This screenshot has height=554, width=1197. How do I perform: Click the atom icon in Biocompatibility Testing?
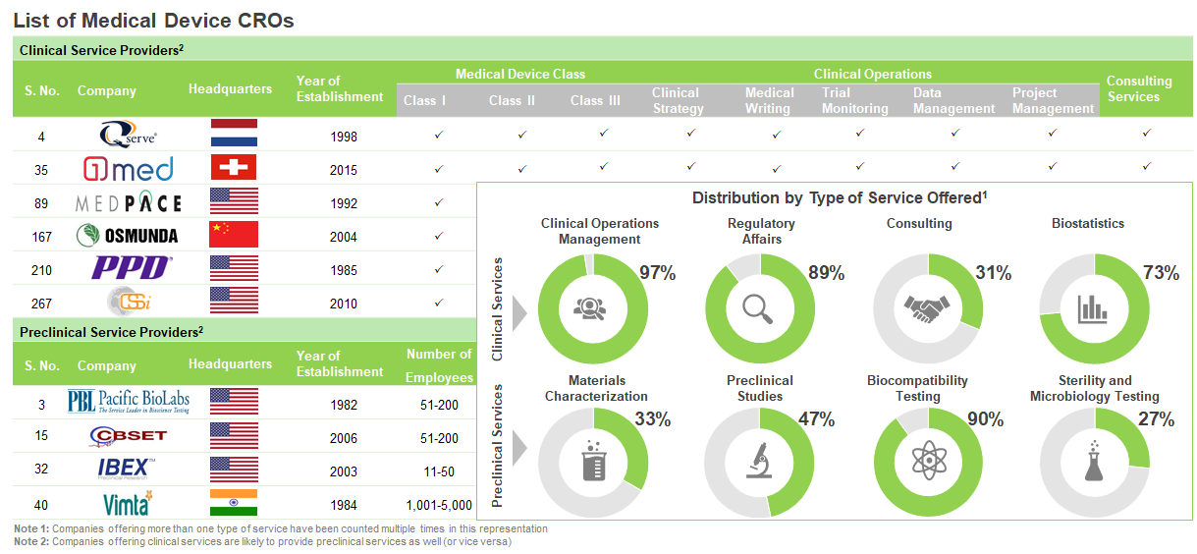pyautogui.click(x=926, y=462)
